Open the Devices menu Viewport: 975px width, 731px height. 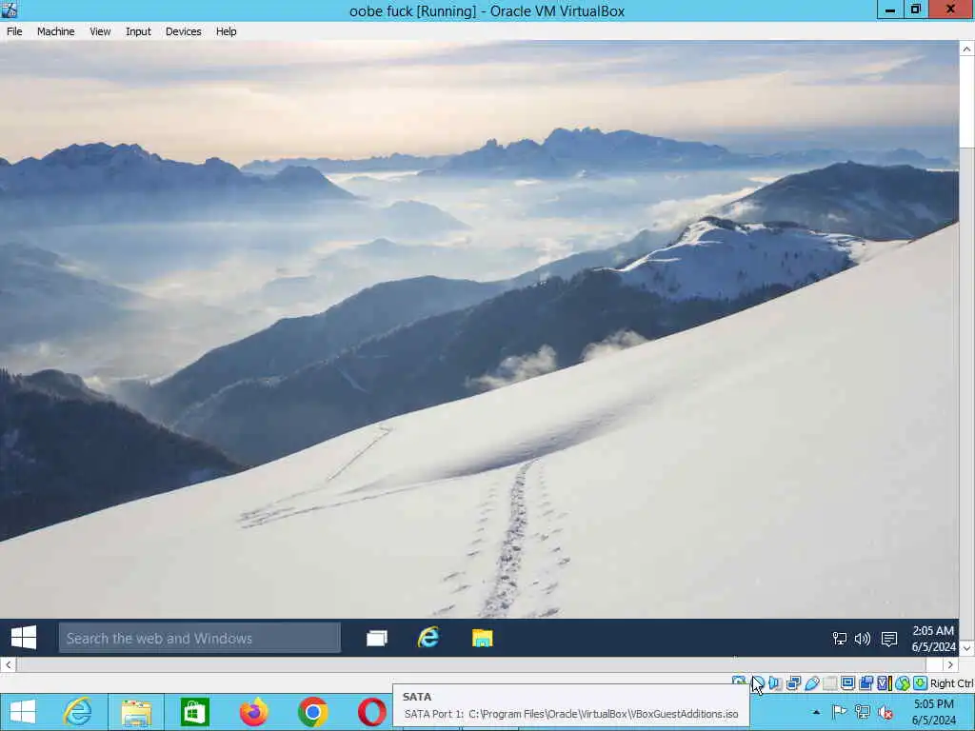(183, 31)
